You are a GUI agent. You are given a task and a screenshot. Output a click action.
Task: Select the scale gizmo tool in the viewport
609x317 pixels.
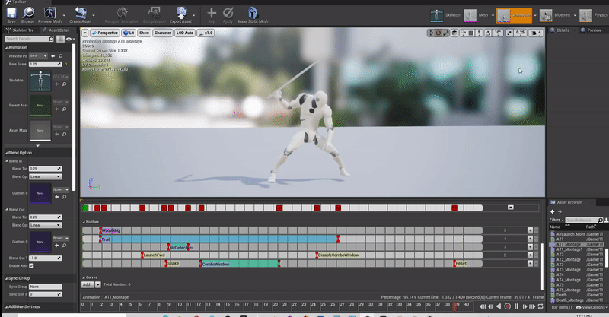(445, 33)
